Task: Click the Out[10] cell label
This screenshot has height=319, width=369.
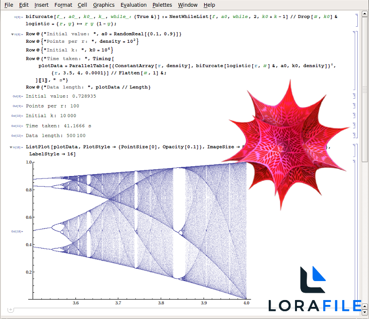Action: tap(17, 116)
